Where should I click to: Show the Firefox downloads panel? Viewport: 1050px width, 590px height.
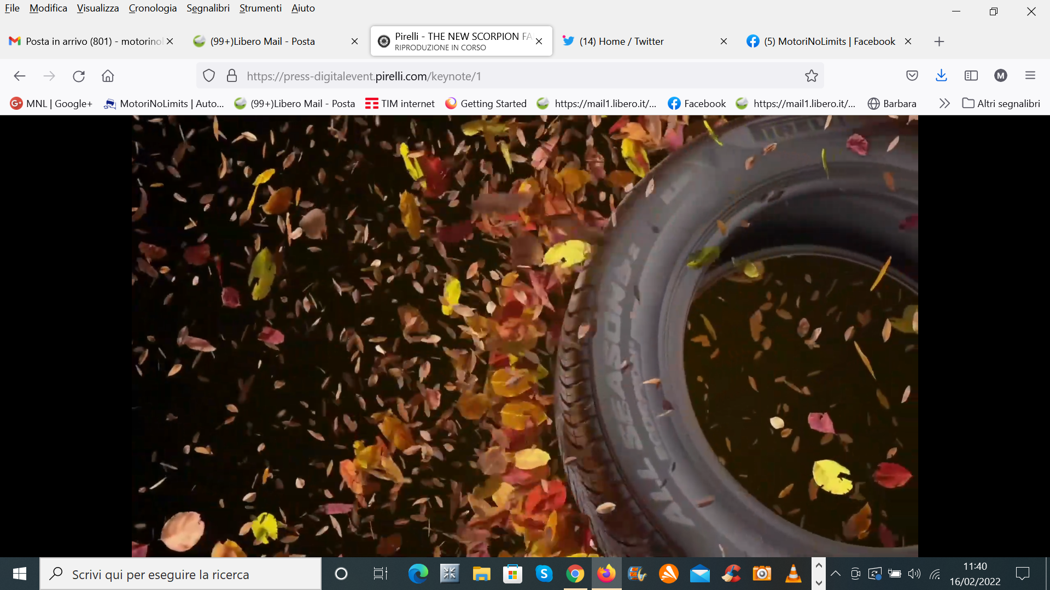[941, 76]
